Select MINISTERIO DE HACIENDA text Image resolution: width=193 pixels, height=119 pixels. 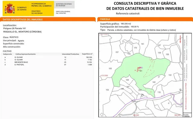pyautogui.click(x=37, y=12)
